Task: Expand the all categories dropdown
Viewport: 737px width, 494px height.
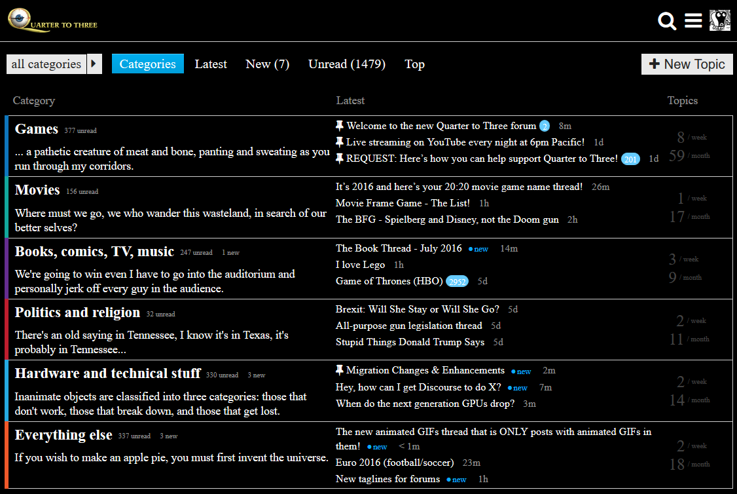Action: pyautogui.click(x=46, y=64)
